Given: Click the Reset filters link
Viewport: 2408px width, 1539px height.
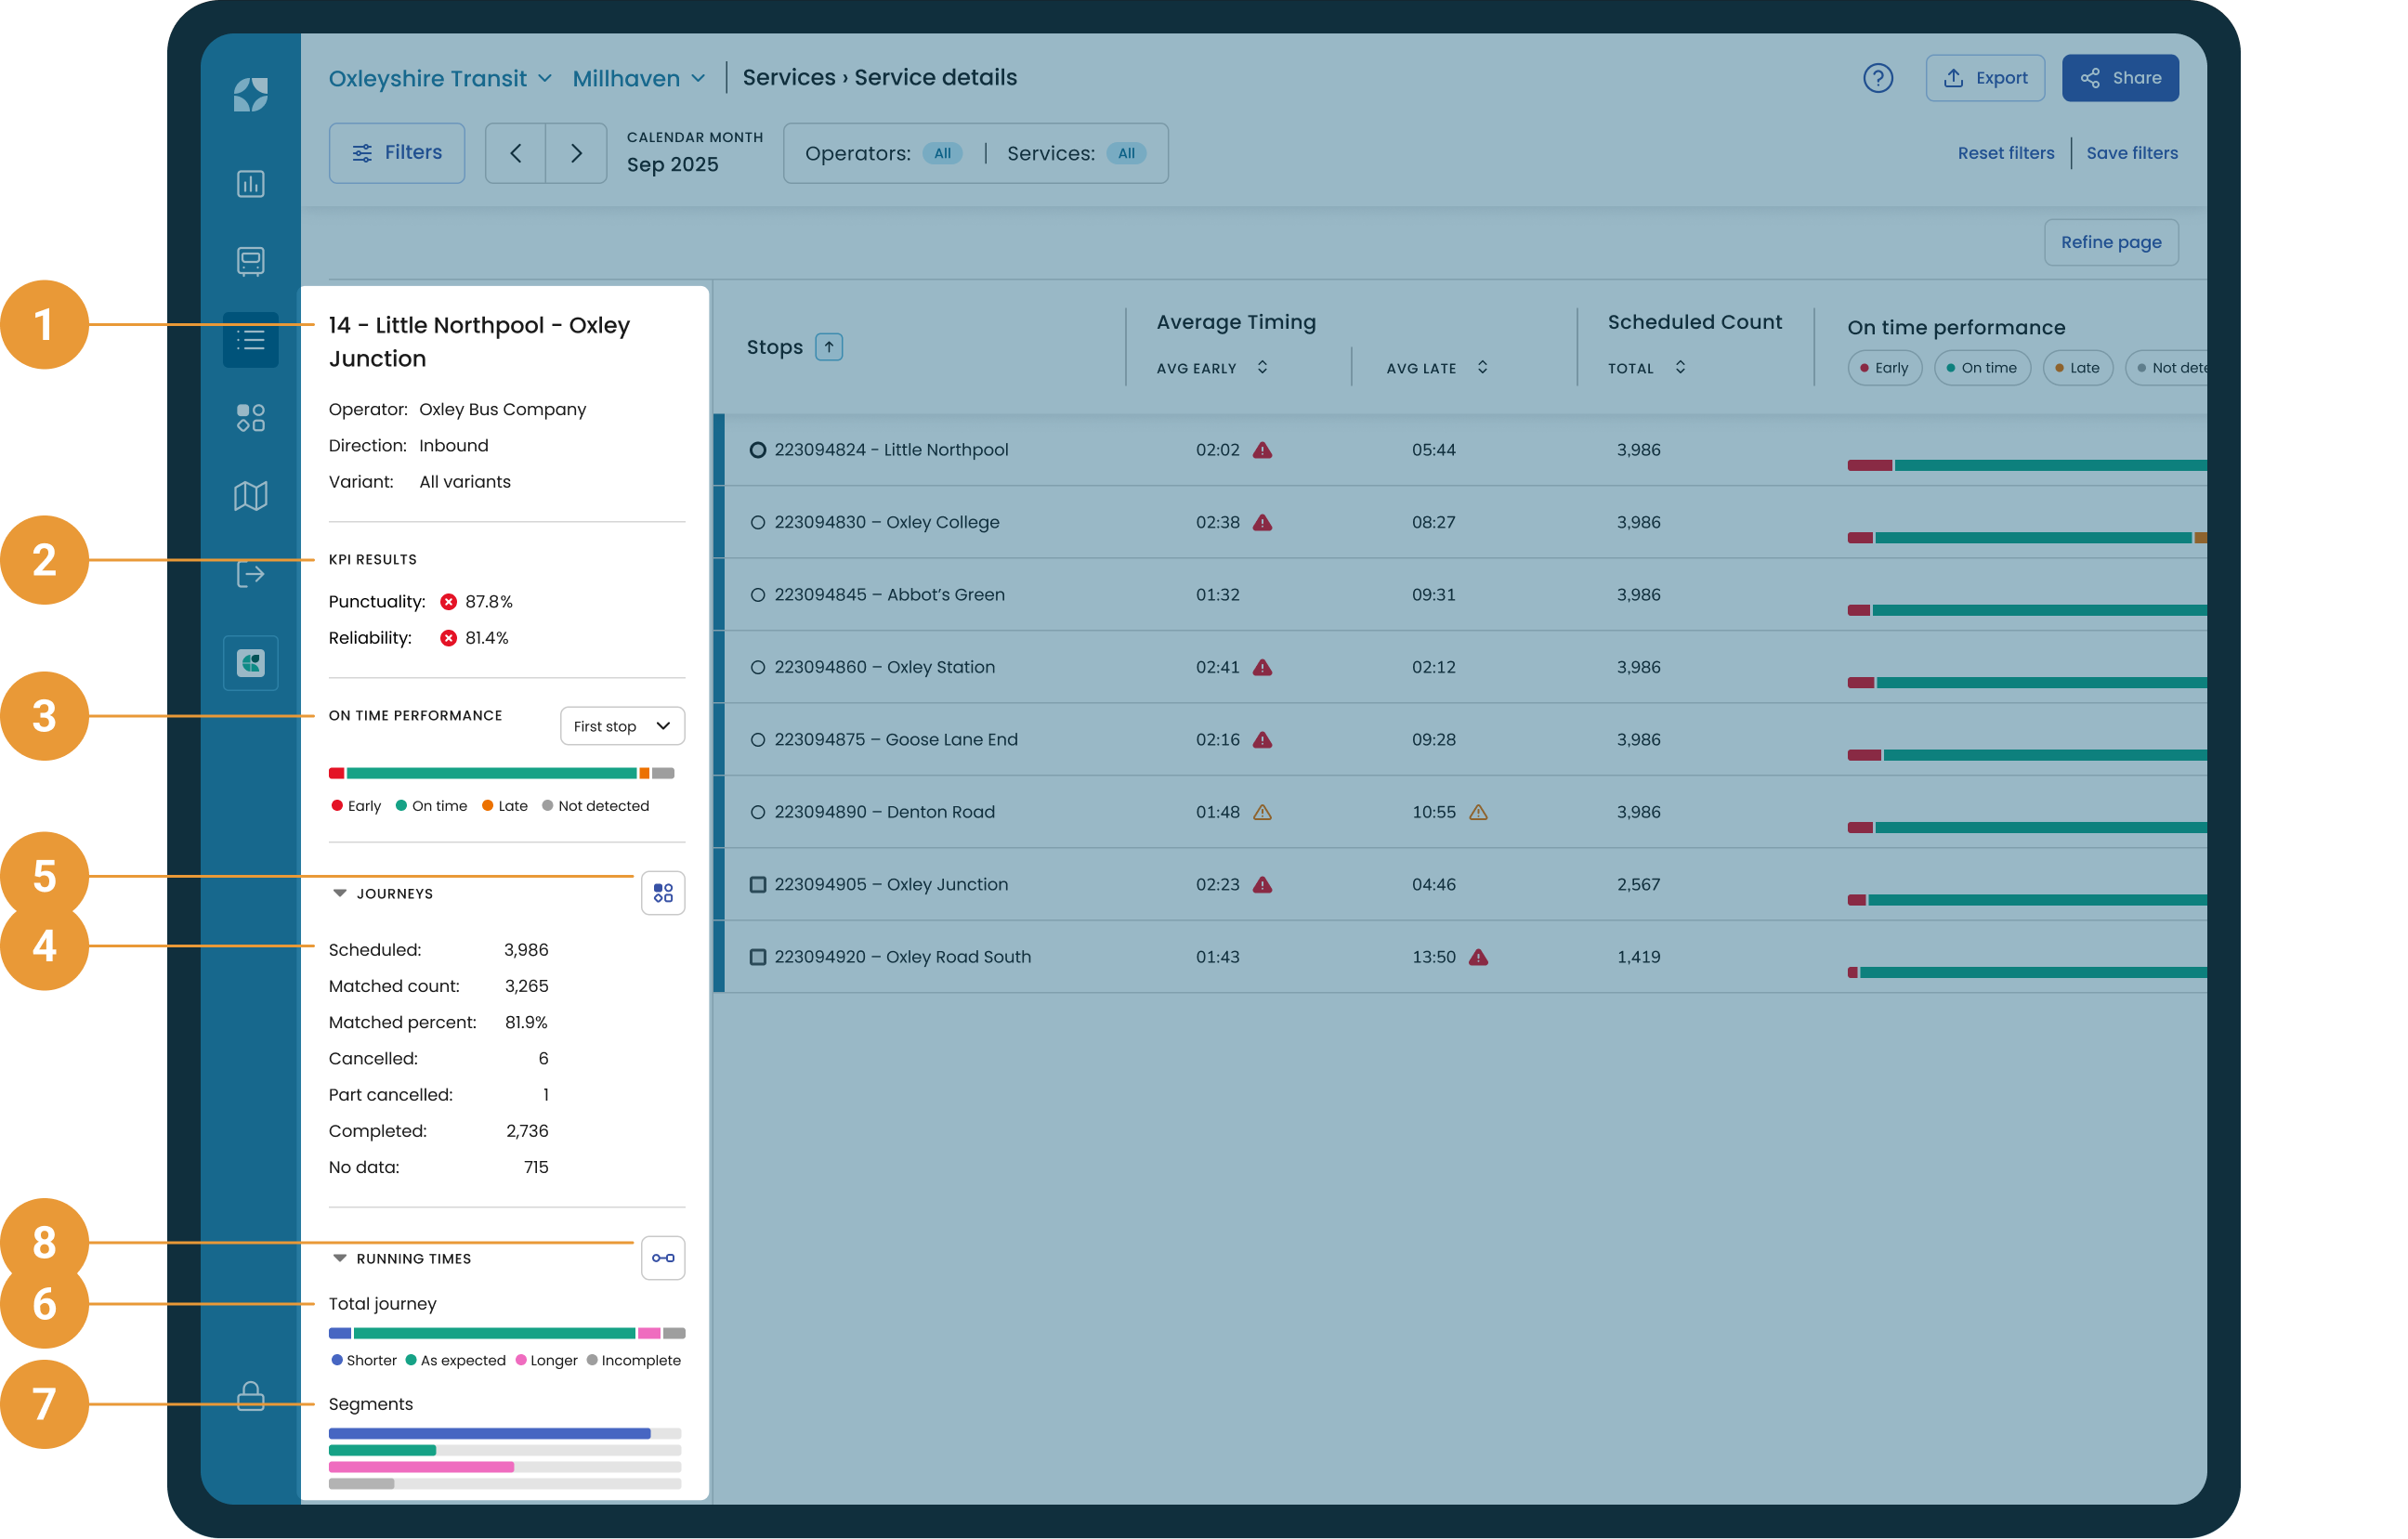Looking at the screenshot, I should (2005, 153).
